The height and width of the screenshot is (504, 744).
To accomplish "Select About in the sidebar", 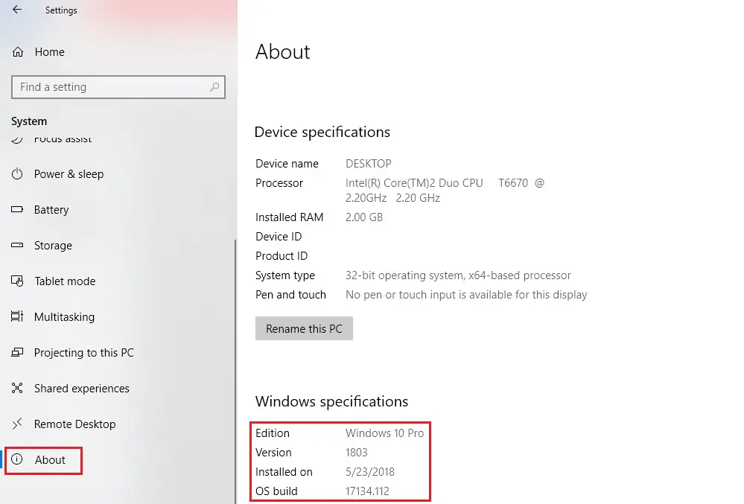I will (50, 459).
